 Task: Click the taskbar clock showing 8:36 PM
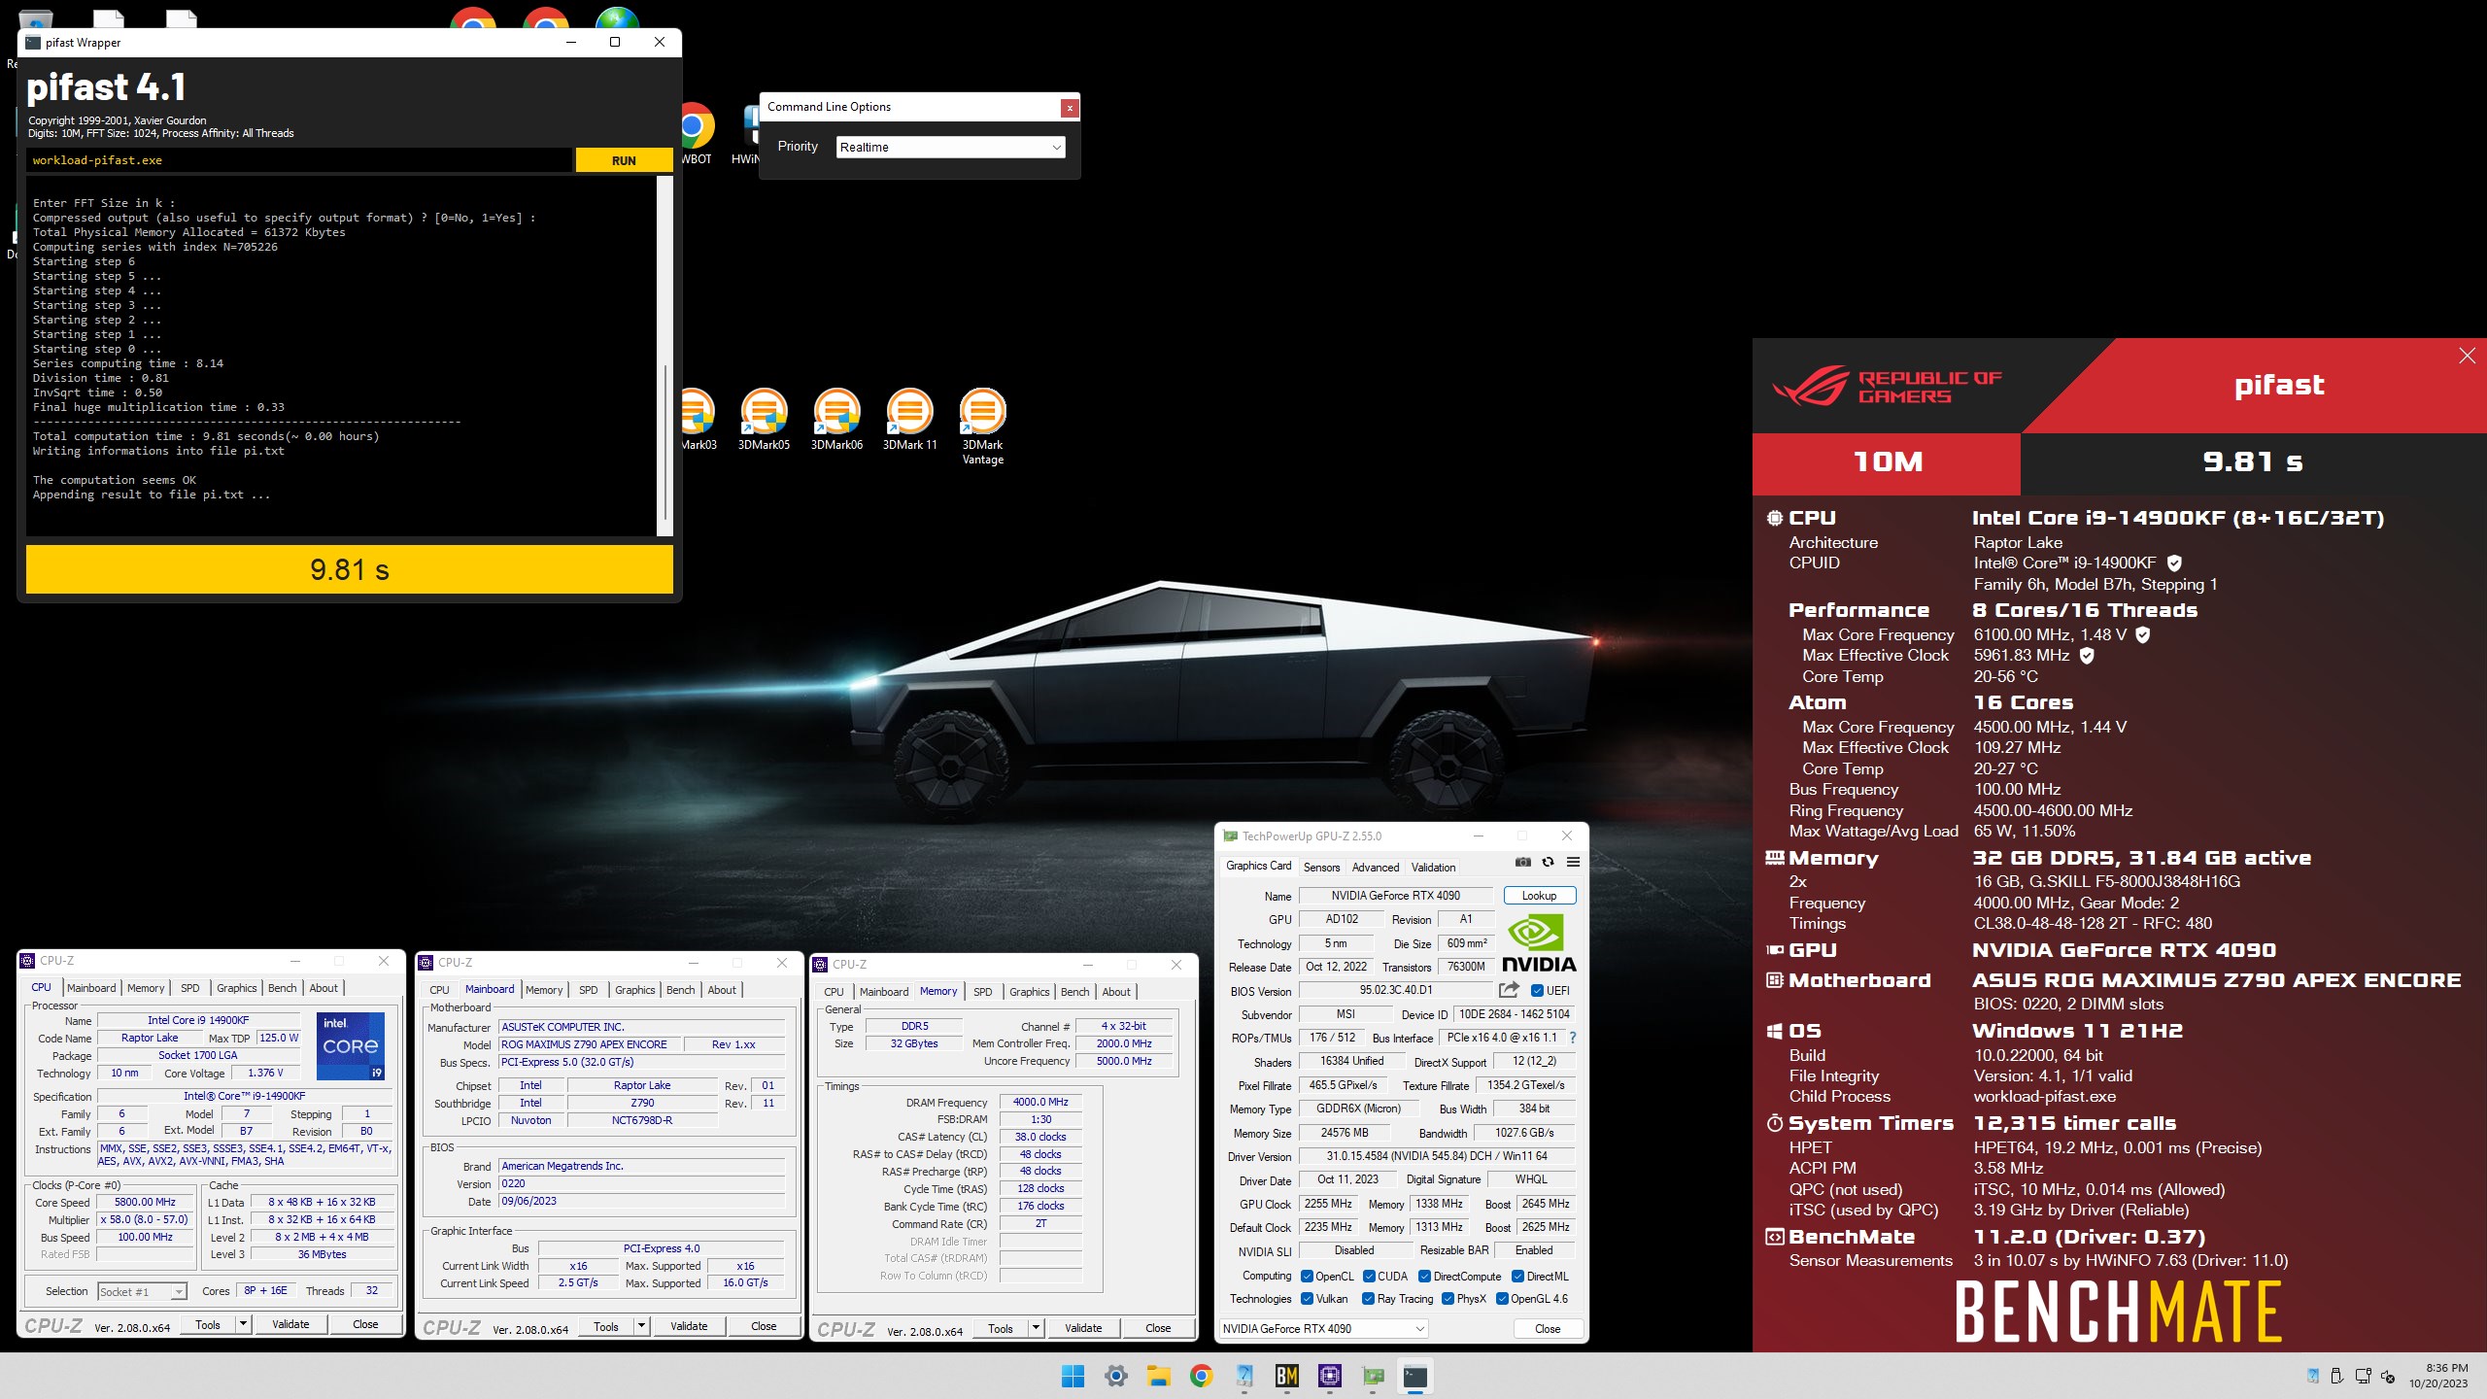pyautogui.click(x=2438, y=1376)
